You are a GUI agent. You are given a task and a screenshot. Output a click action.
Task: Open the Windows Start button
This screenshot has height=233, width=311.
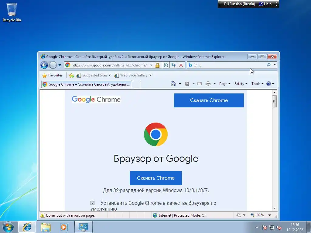[8, 227]
